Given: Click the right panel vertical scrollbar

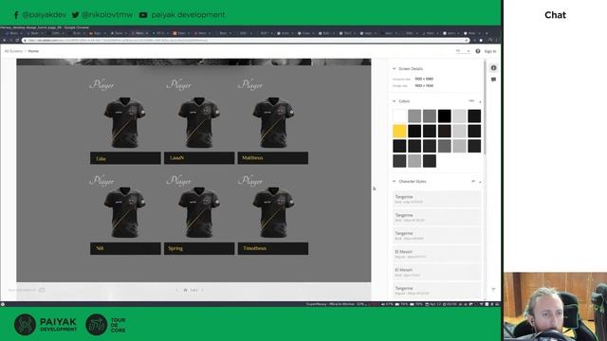Looking at the screenshot, I should 485,108.
